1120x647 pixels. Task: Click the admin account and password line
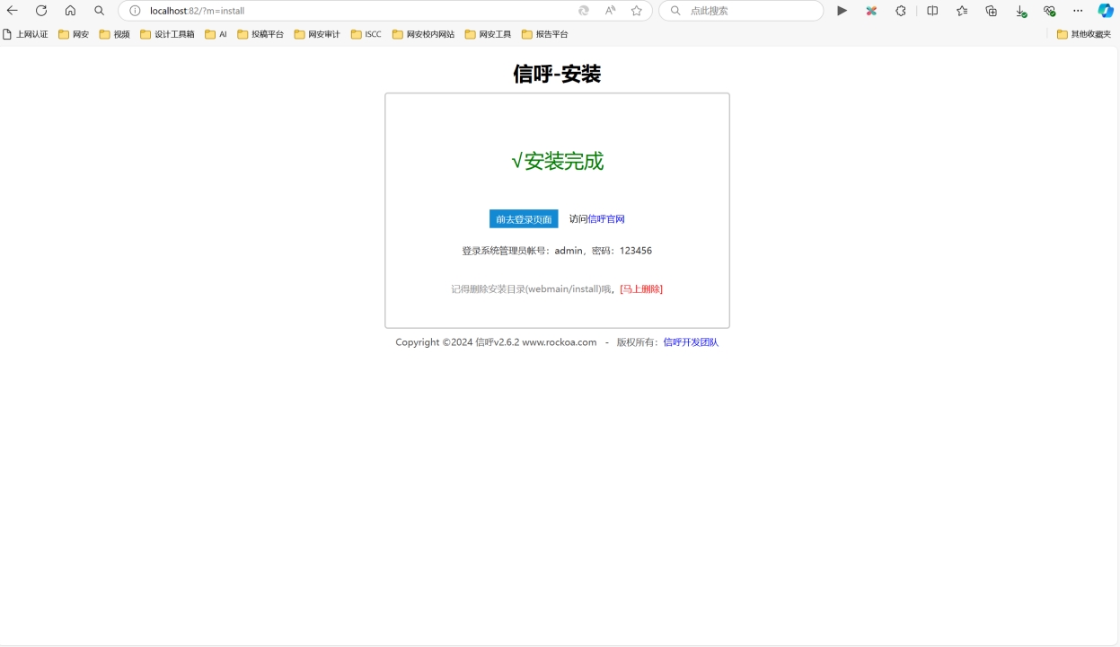557,251
